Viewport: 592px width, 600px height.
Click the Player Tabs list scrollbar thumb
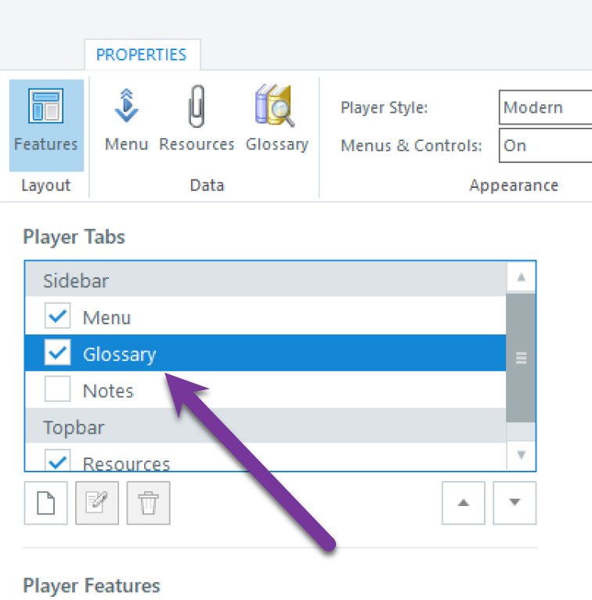pyautogui.click(x=521, y=357)
